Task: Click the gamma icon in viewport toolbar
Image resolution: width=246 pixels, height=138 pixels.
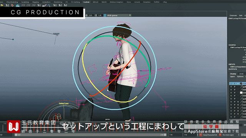Action: (96, 15)
